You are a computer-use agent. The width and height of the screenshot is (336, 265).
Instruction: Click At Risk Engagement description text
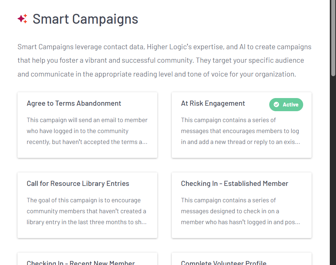coord(240,131)
